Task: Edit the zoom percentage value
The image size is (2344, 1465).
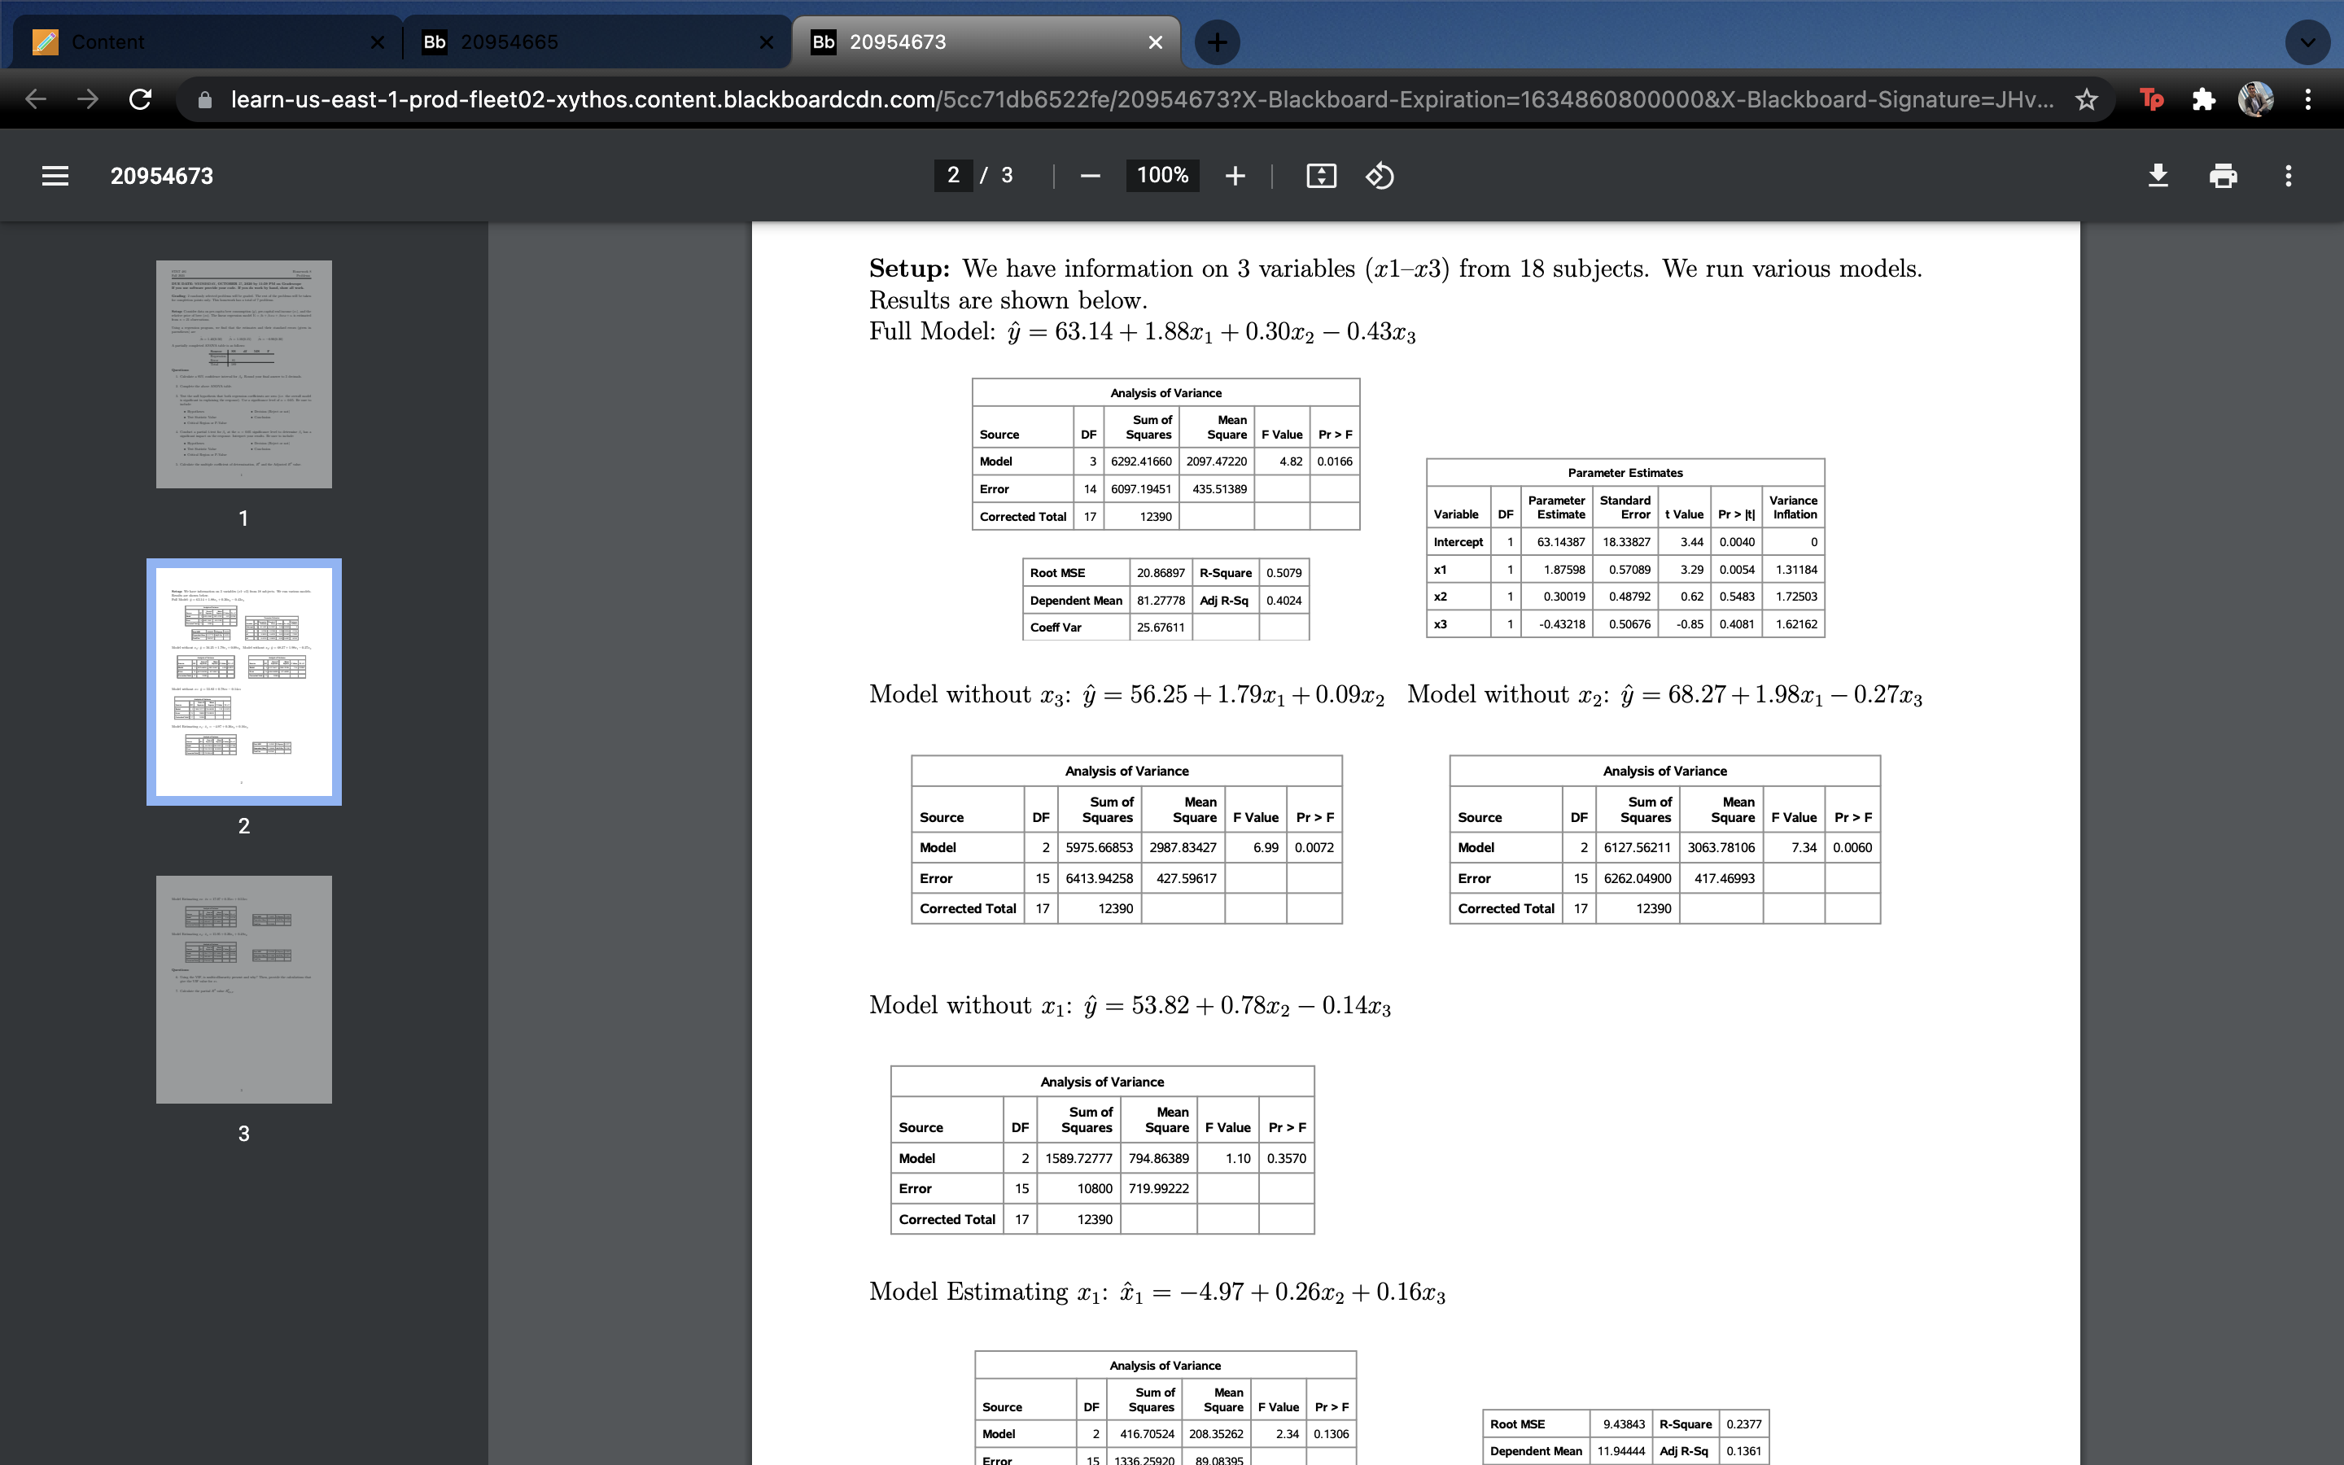Action: pyautogui.click(x=1161, y=175)
